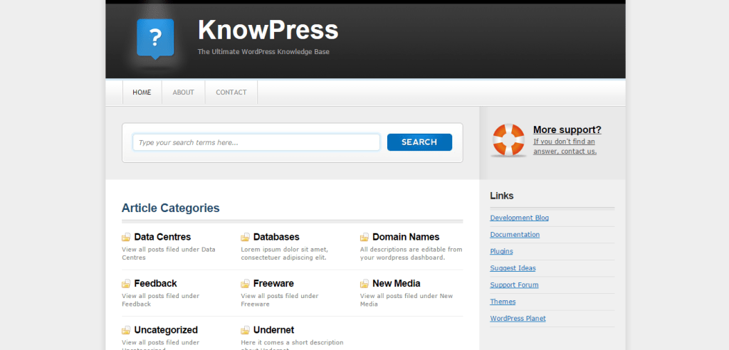The width and height of the screenshot is (729, 350).
Task: Click 'Lorem ipsum dolor sit amet' description text
Action: tap(284, 253)
